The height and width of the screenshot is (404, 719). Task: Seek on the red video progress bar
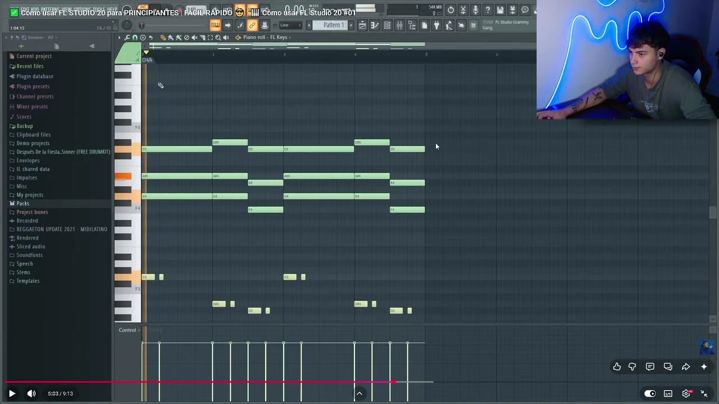219,382
